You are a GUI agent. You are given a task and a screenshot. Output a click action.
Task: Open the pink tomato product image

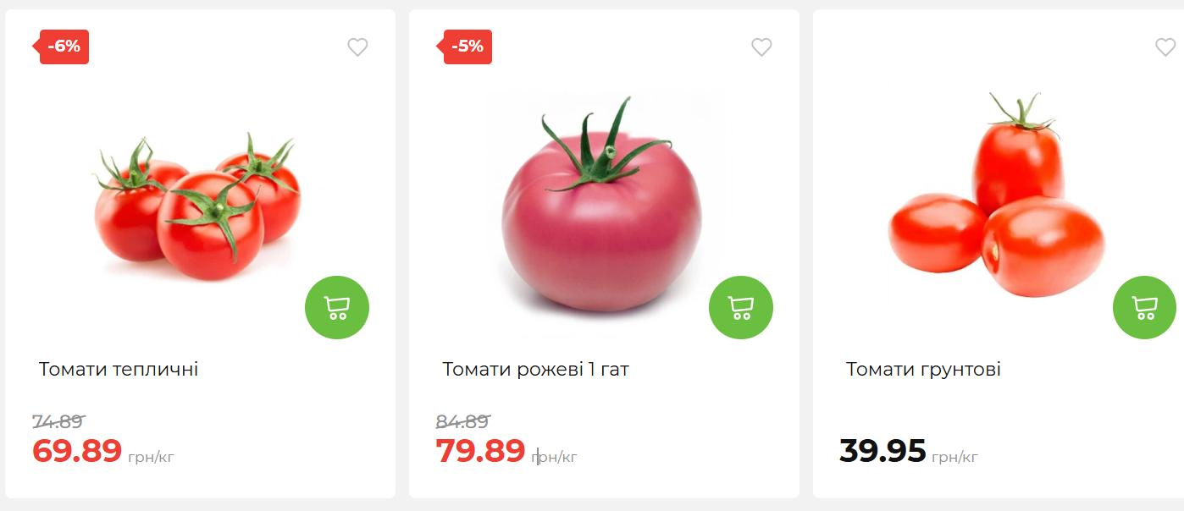pos(601,206)
